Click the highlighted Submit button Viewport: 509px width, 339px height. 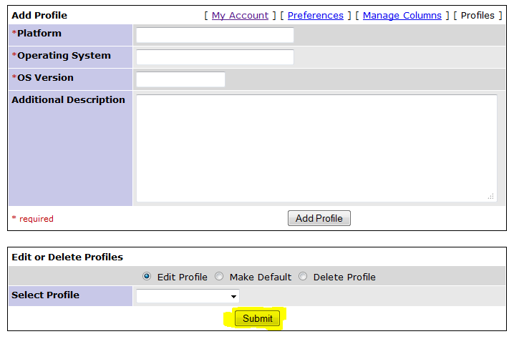click(257, 319)
